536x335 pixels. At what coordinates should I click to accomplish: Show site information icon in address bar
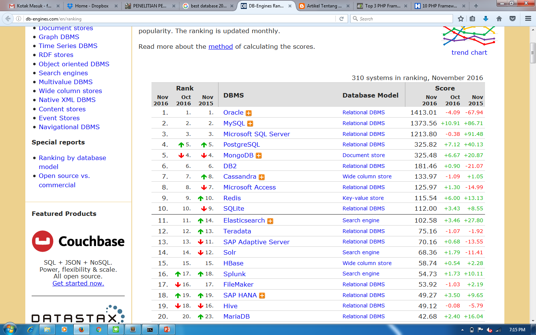point(19,19)
